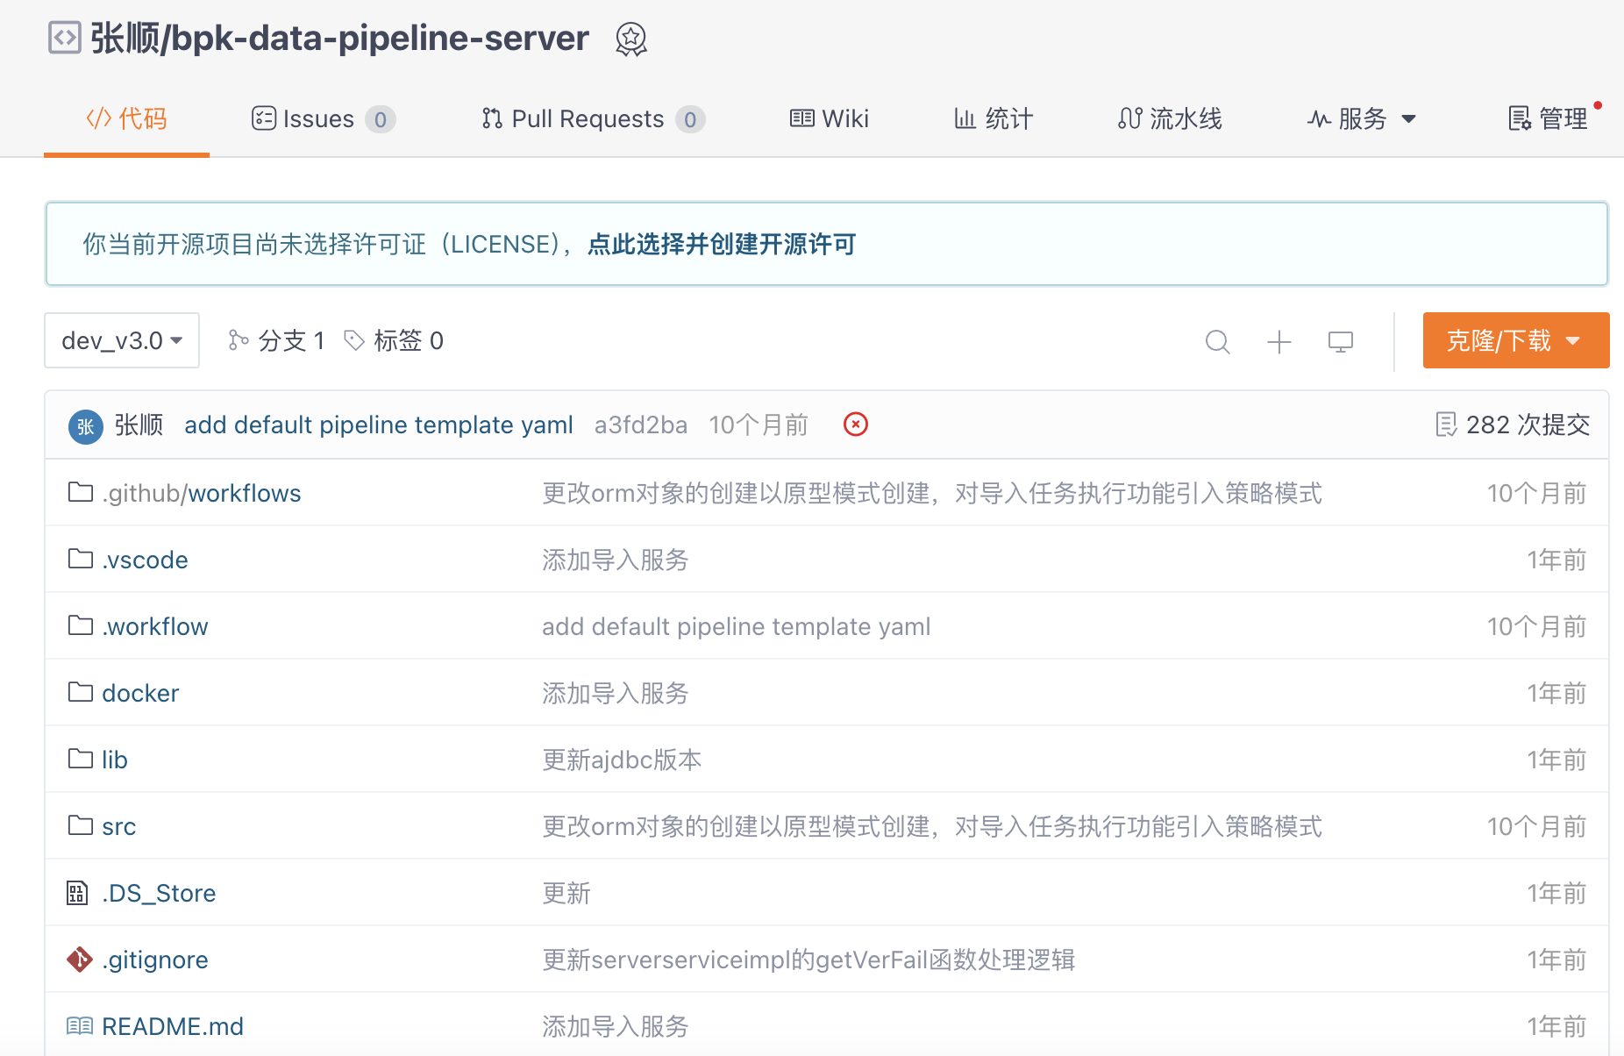Click the 张 user avatar
This screenshot has height=1056, width=1624.
86,426
